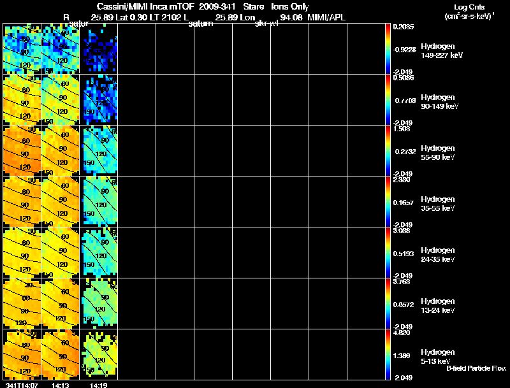Open the 14:13 image for Hydrogen 90-149 keV
Image resolution: width=510 pixels, height=388 pixels.
pyautogui.click(x=60, y=99)
